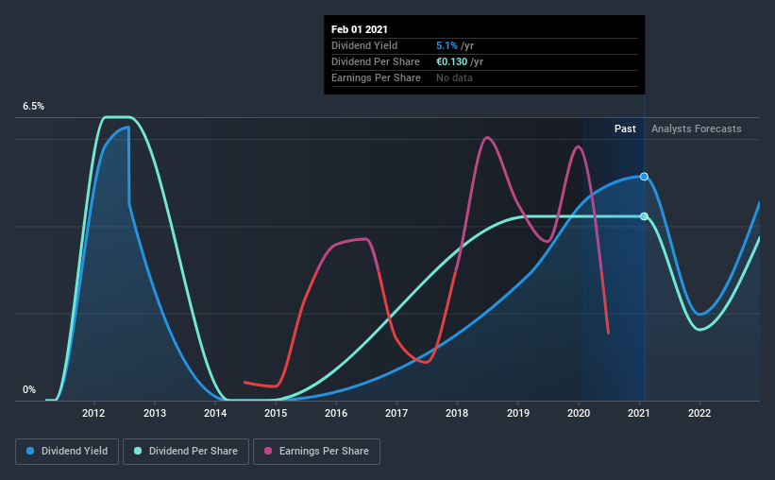This screenshot has width=775, height=480.
Task: Toggle the Dividend Per Share legend button
Action: point(186,452)
